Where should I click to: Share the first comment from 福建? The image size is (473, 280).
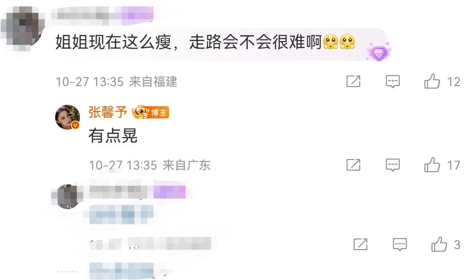click(x=353, y=81)
